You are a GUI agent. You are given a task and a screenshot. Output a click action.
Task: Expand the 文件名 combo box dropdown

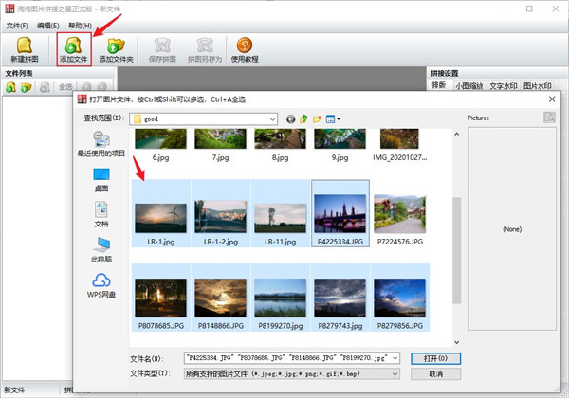(x=394, y=358)
